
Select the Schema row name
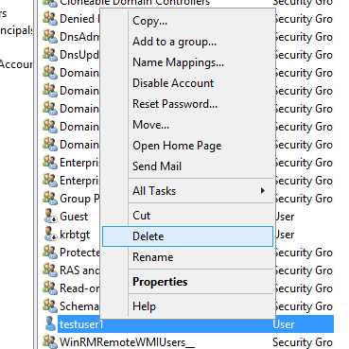coord(79,306)
